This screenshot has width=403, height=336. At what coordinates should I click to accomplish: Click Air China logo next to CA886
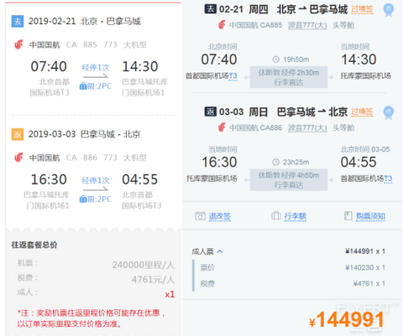222,128
